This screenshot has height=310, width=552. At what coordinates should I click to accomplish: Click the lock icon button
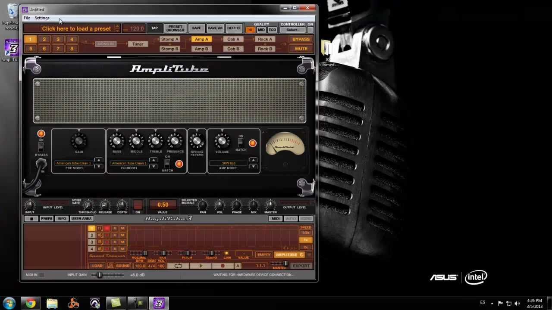point(31,219)
